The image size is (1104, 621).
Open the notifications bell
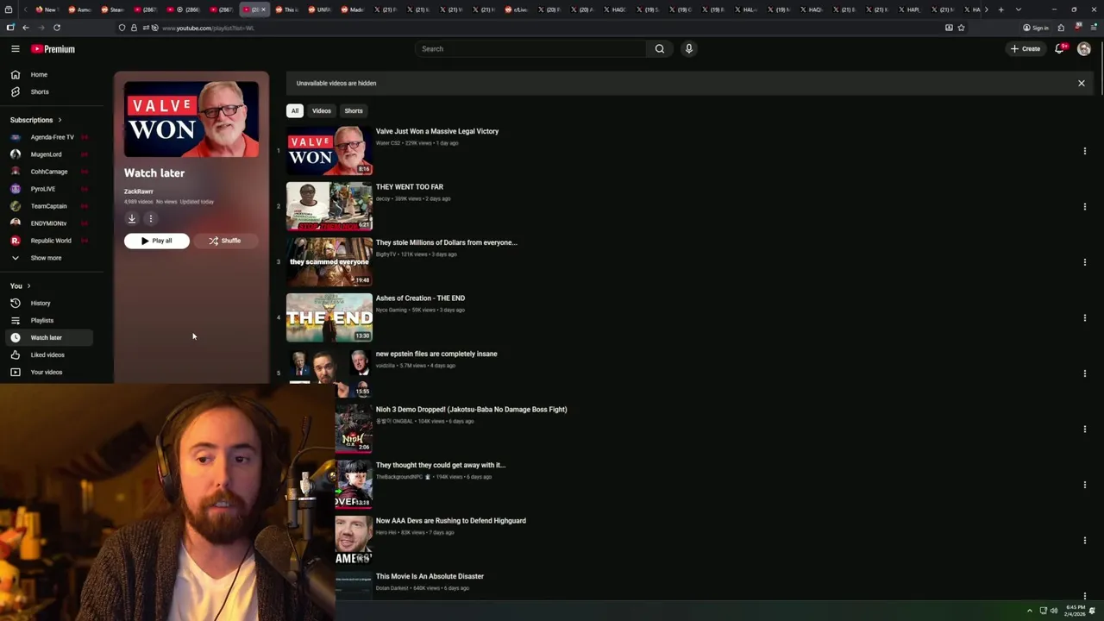pos(1060,49)
